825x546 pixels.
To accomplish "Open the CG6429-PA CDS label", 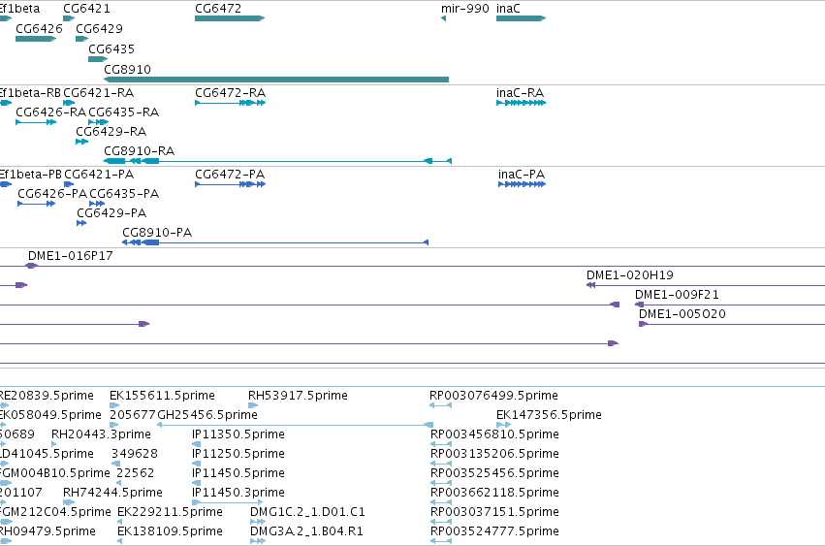I will 111,213.
